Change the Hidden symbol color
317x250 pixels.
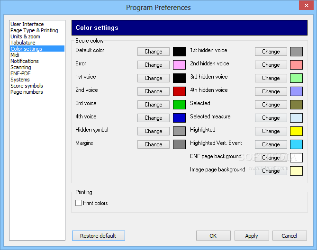click(x=154, y=131)
